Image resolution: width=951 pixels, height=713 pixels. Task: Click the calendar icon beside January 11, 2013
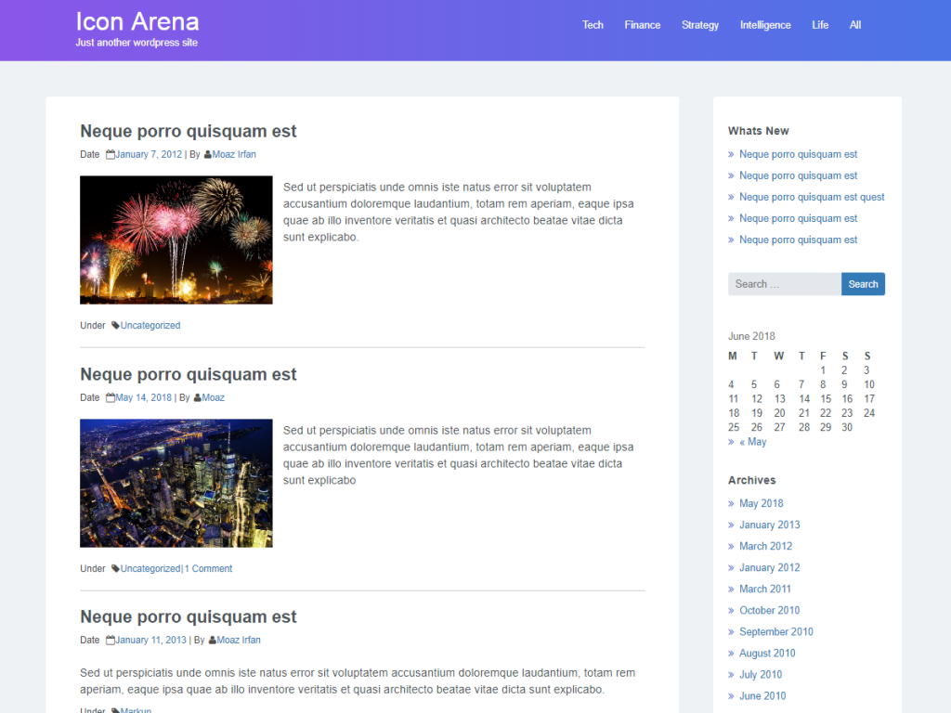pyautogui.click(x=111, y=640)
